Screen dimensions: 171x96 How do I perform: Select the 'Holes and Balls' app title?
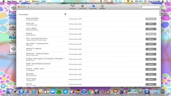[32, 18]
